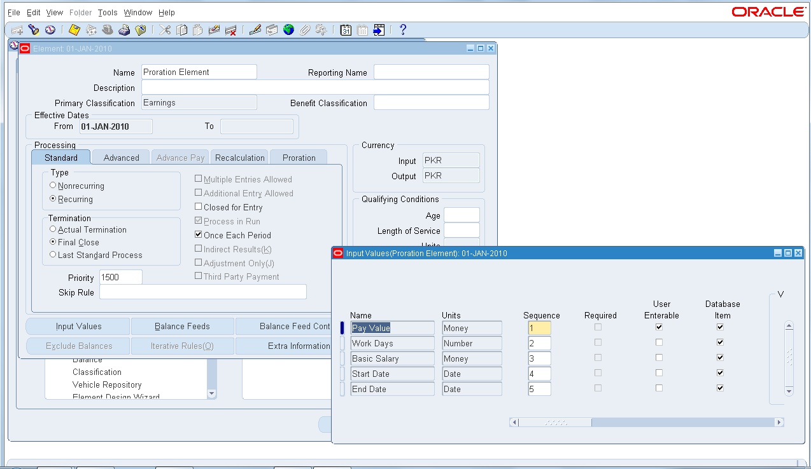This screenshot has width=811, height=469.
Task: Click the Print toolbar icon
Action: click(125, 30)
